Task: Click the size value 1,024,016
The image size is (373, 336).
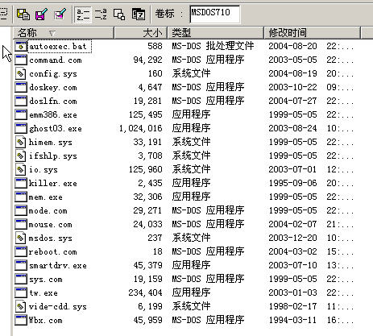Action: click(141, 128)
